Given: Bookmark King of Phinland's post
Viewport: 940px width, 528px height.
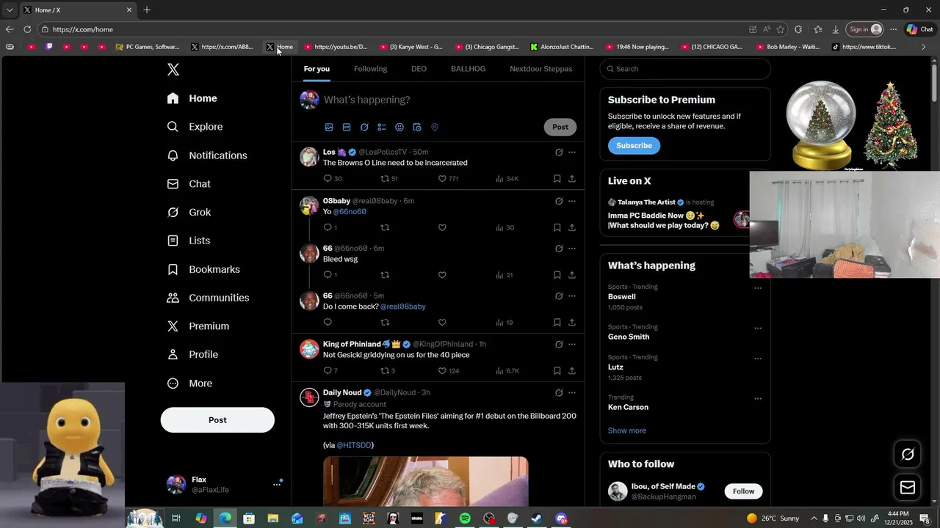Looking at the screenshot, I should [557, 371].
